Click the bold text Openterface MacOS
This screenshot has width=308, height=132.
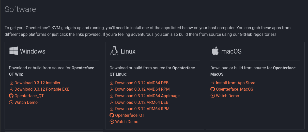253,71
